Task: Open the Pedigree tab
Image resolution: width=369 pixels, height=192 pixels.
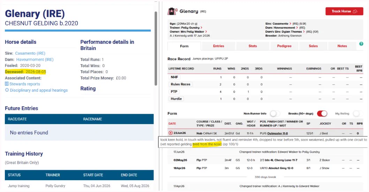Action: point(284,46)
